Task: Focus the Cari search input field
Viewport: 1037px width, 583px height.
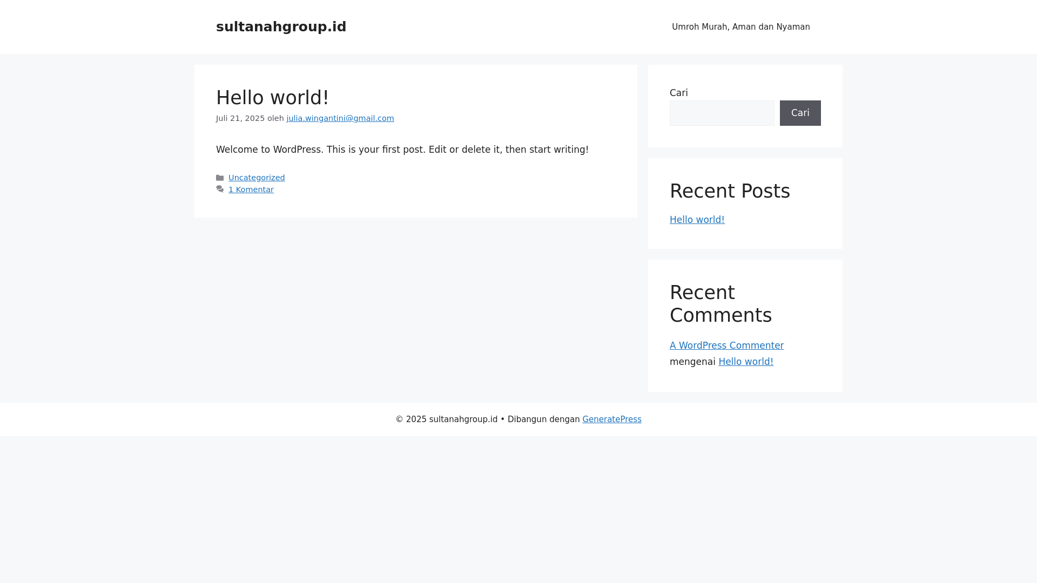Action: click(722, 113)
